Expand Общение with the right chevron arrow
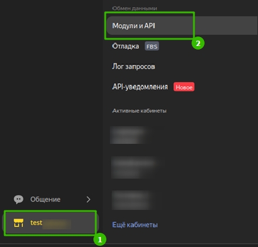 point(89,199)
